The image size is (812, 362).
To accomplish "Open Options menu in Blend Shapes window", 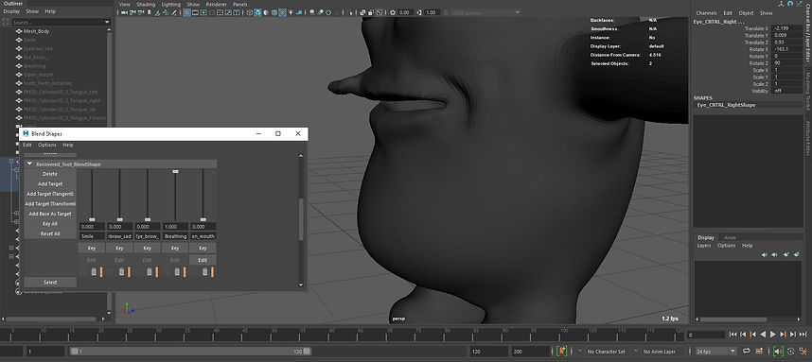I will point(47,145).
